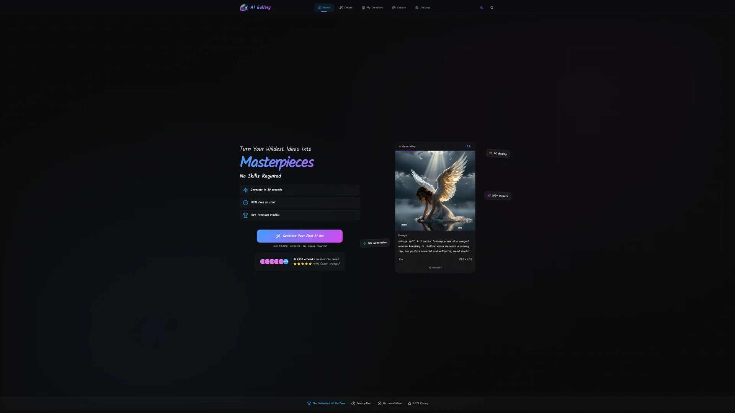Open the winged angel artwork image
735x413 pixels.
coord(435,190)
